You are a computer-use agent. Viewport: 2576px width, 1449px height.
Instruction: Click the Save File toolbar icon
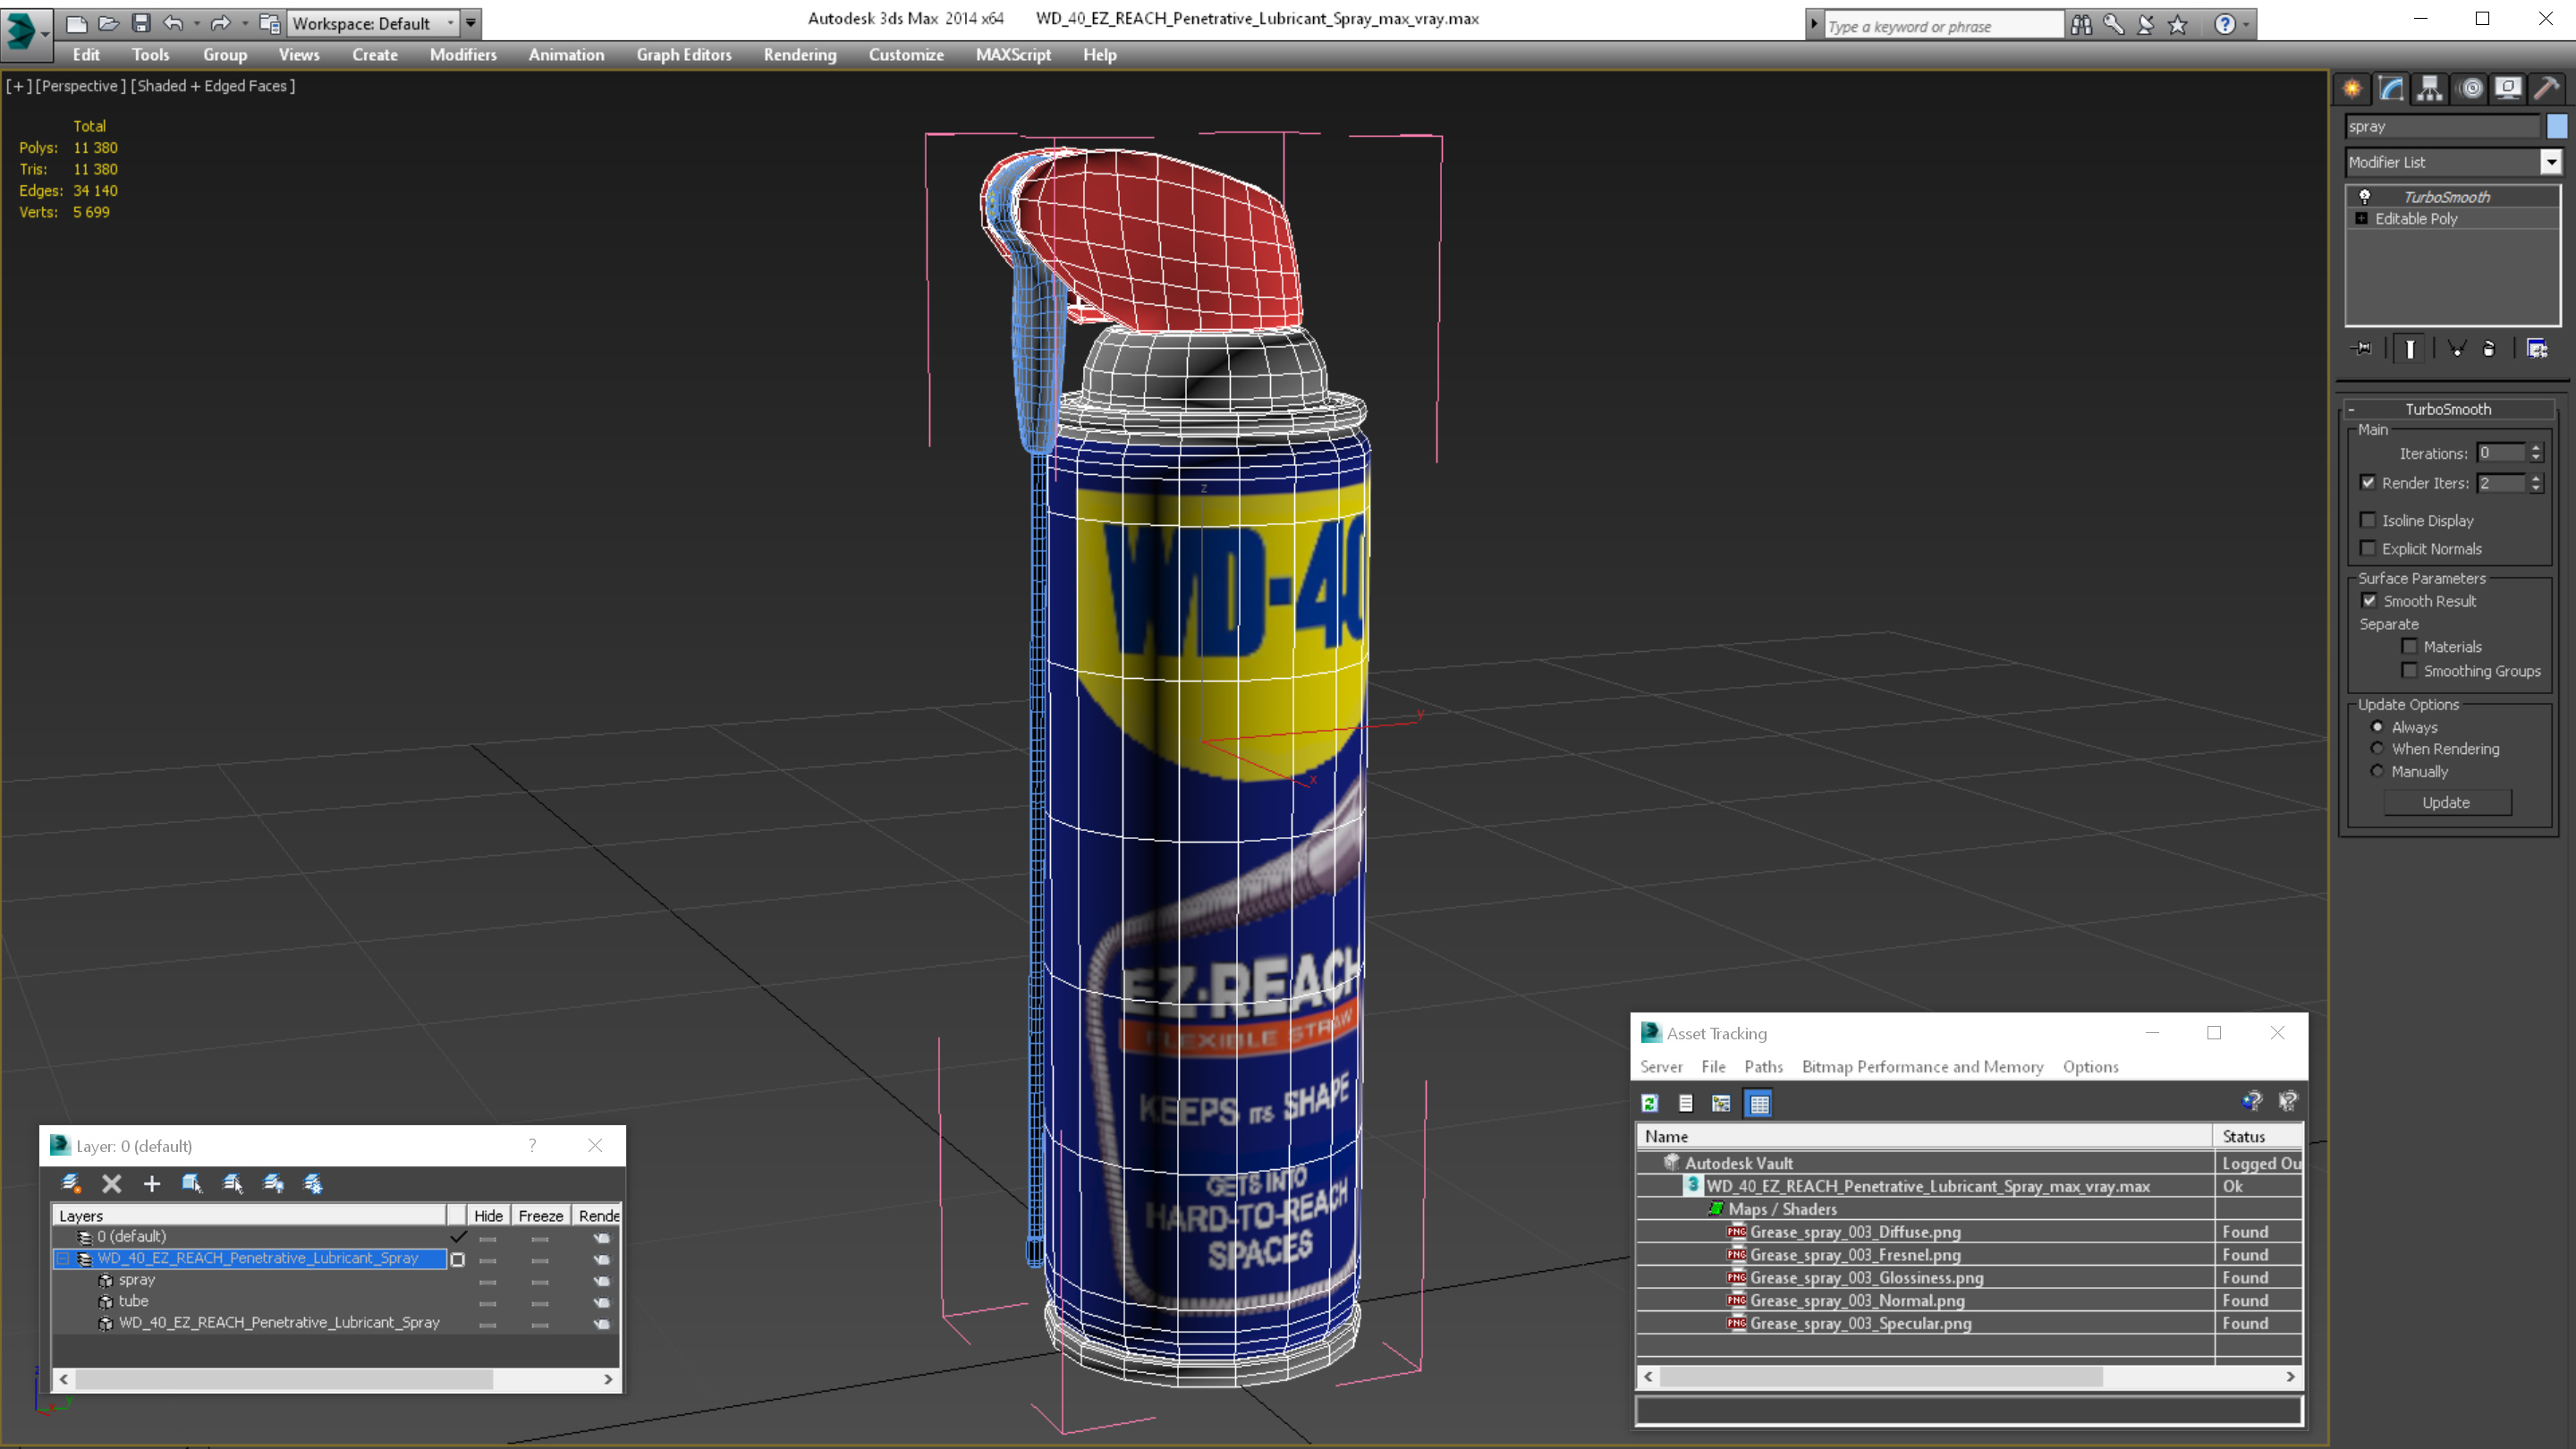141,23
